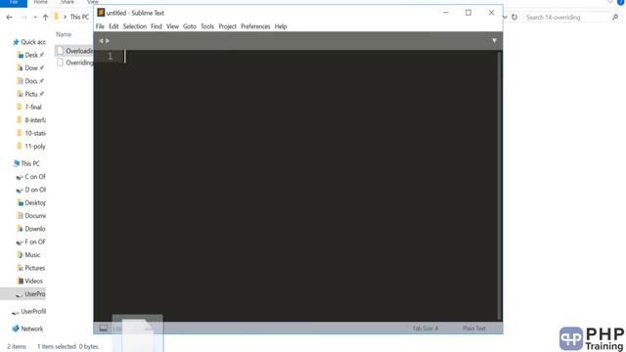Open the Goto menu

click(190, 26)
